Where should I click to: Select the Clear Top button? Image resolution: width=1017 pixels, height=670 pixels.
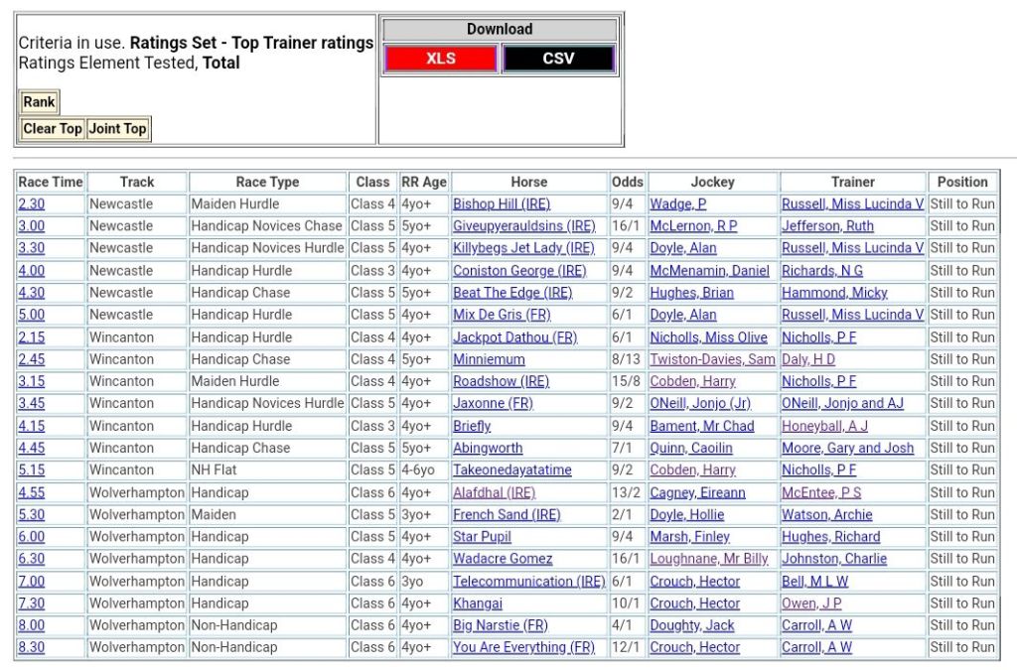click(53, 128)
